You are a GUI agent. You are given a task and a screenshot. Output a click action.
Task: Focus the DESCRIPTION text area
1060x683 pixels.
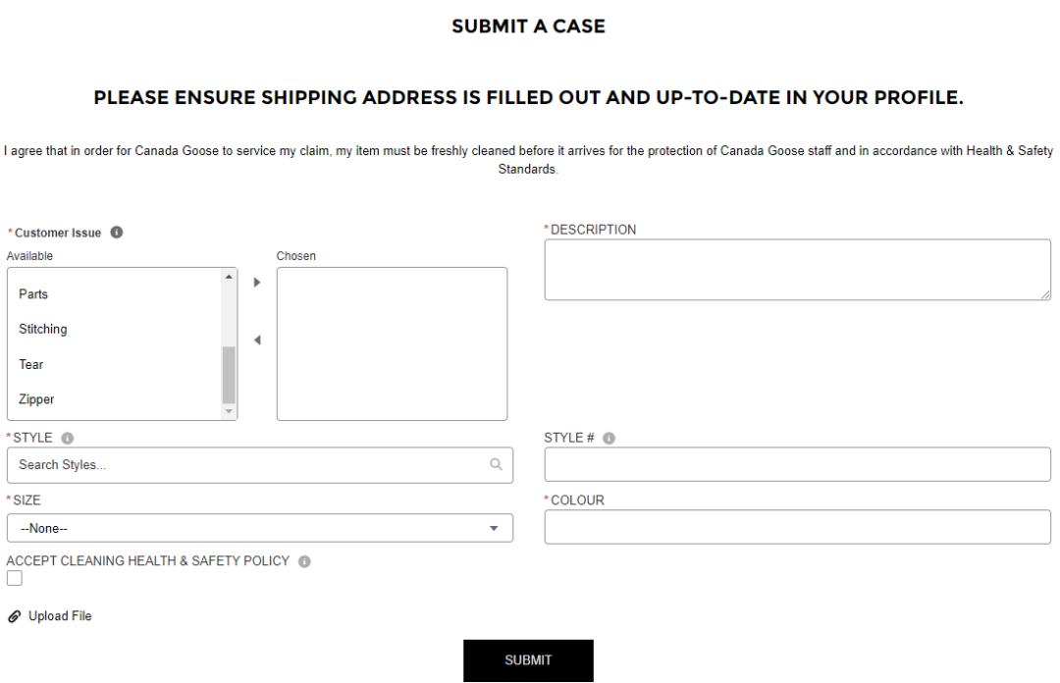(796, 269)
